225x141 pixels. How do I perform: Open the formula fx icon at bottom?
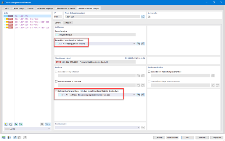[x=25, y=137]
